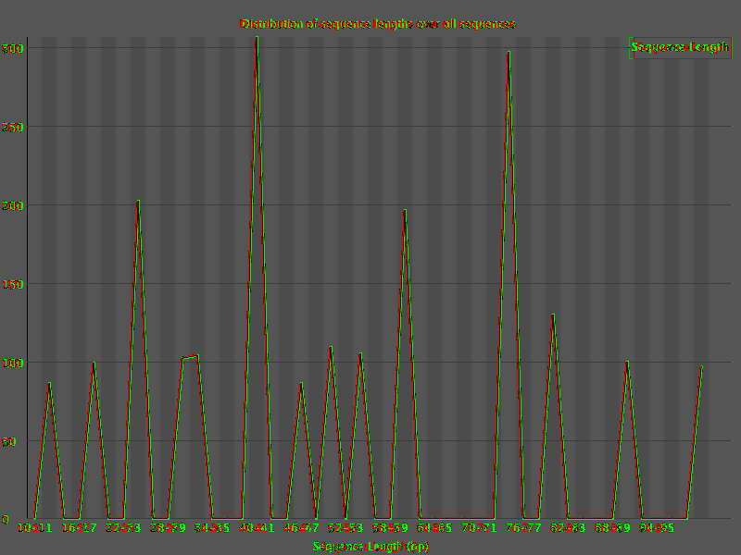Select the x-axis label 76-77

coord(523,527)
